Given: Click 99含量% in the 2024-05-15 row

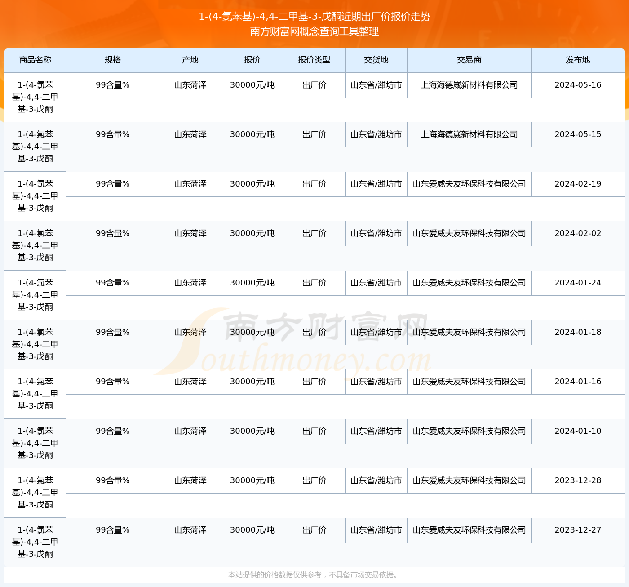Looking at the screenshot, I should coord(113,134).
